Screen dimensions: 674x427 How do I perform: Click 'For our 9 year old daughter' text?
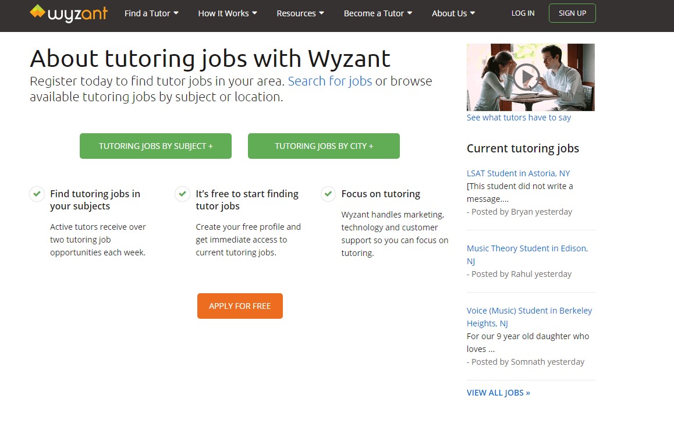click(528, 343)
